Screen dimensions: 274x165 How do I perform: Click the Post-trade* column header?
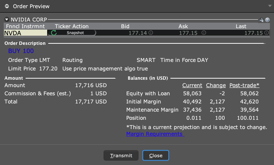[244, 85]
